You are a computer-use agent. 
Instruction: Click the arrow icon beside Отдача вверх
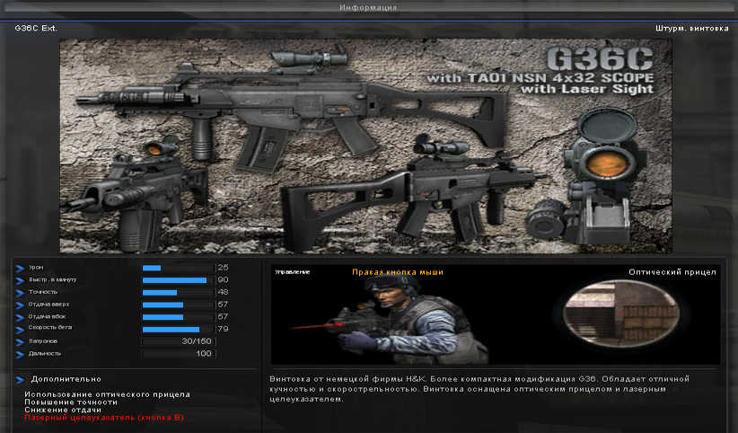click(20, 305)
